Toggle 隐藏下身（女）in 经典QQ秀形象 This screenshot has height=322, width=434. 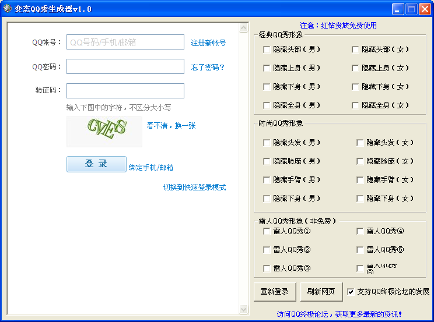(x=355, y=87)
